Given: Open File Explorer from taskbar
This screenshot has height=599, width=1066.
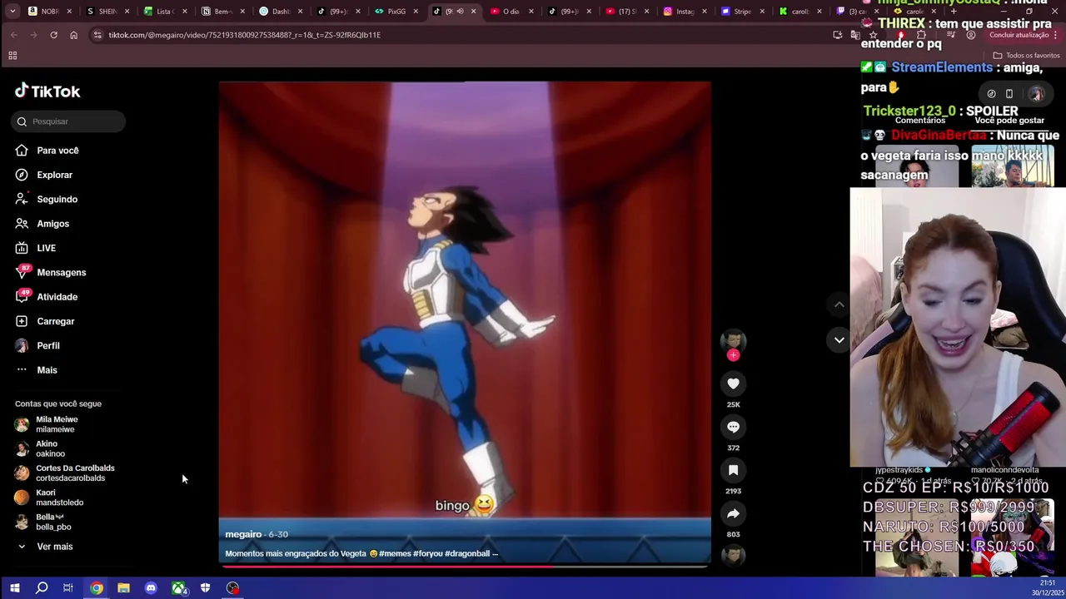Looking at the screenshot, I should (x=123, y=588).
